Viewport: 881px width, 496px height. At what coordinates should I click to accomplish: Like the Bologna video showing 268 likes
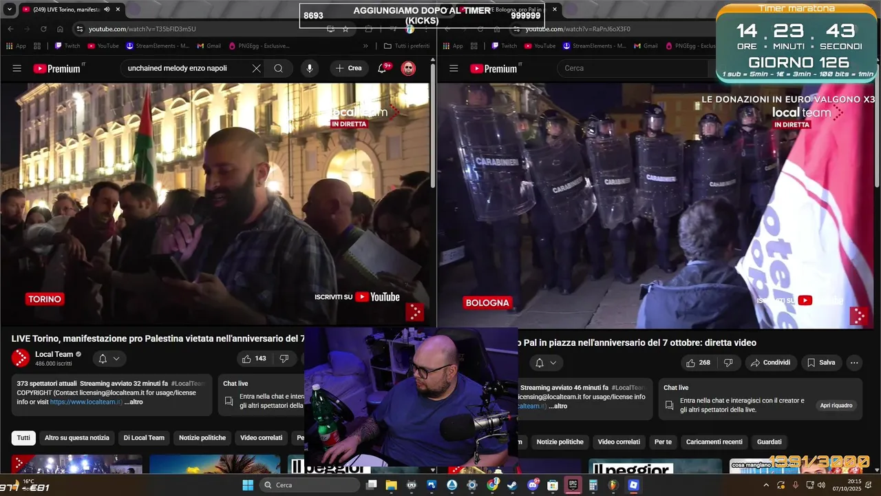coord(698,362)
